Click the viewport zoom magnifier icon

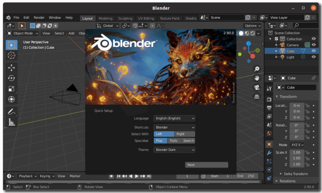coord(257,69)
